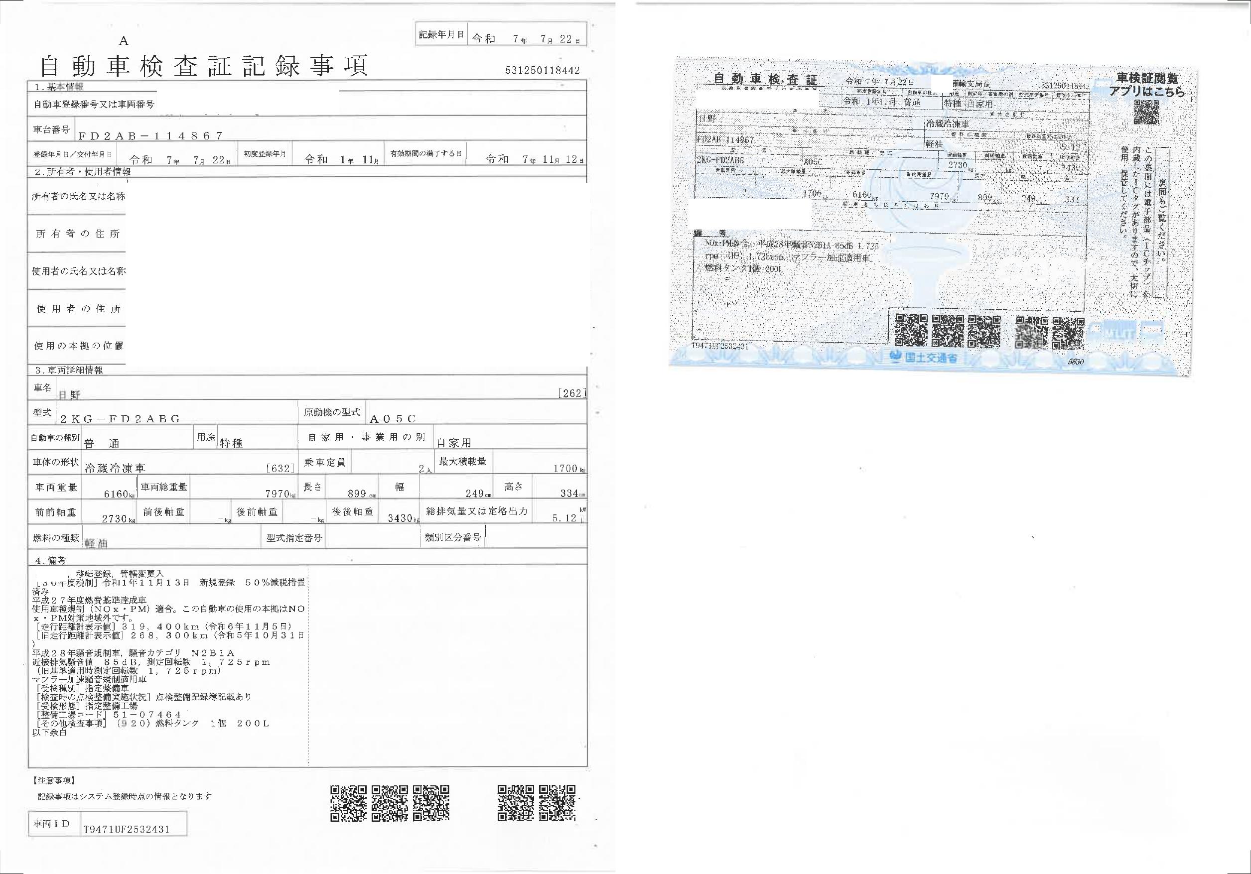Select the 記録年月日 label at top
1251x874 pixels.
pos(441,35)
